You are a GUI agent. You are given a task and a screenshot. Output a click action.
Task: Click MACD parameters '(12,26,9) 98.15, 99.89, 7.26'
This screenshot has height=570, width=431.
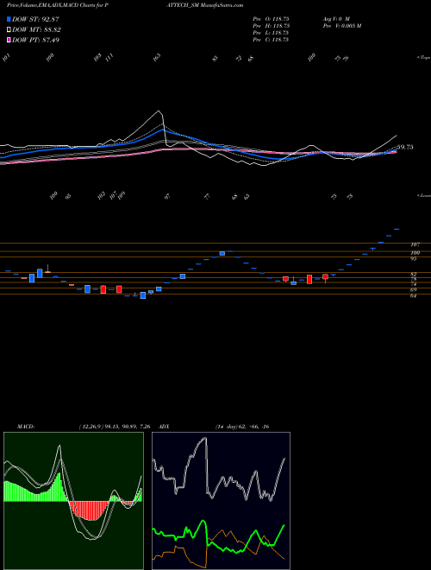tap(115, 427)
